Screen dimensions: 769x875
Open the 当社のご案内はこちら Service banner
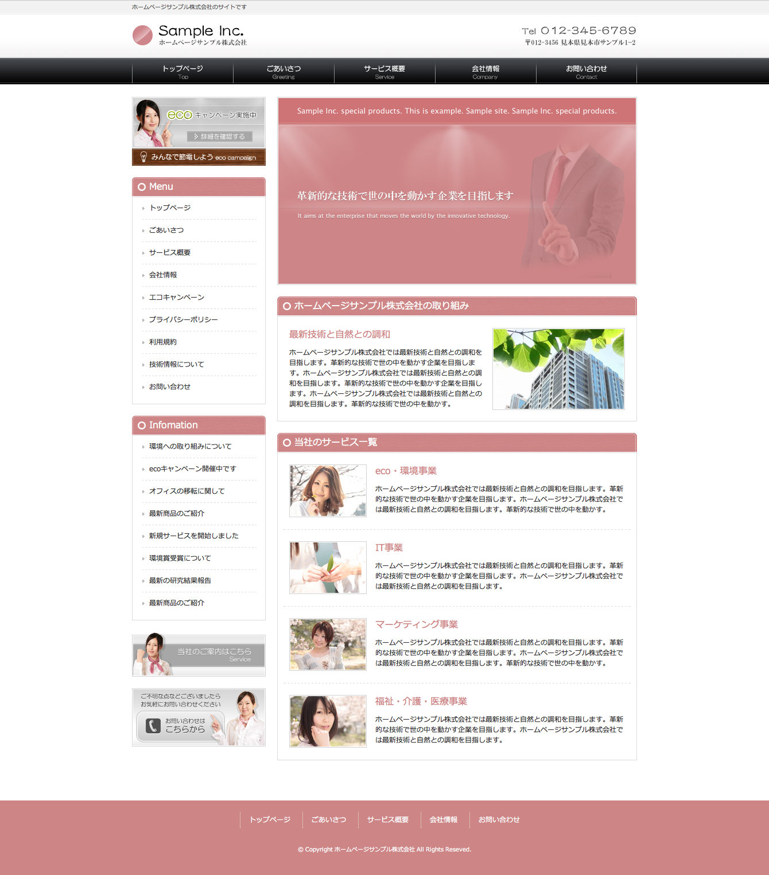click(199, 655)
